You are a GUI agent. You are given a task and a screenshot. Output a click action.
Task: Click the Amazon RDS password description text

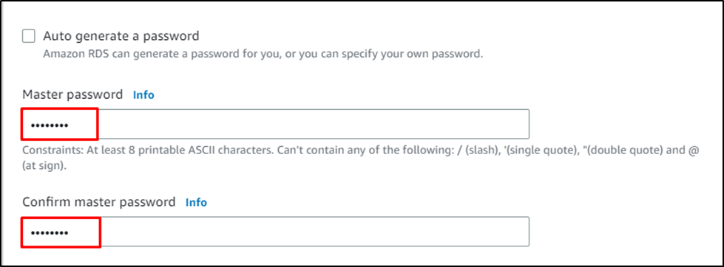point(263,53)
